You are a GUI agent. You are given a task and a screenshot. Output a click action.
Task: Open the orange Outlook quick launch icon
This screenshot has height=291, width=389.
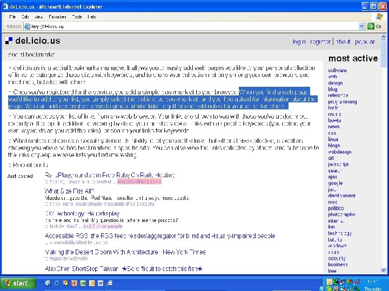pyautogui.click(x=92, y=283)
